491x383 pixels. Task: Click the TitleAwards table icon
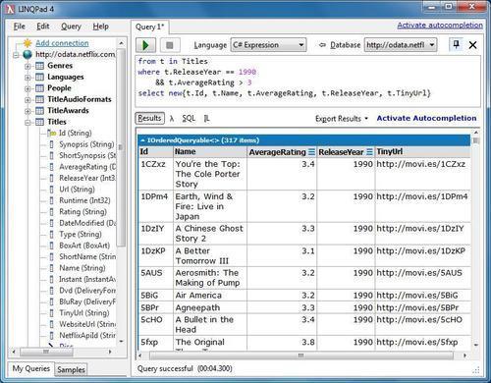click(x=39, y=111)
